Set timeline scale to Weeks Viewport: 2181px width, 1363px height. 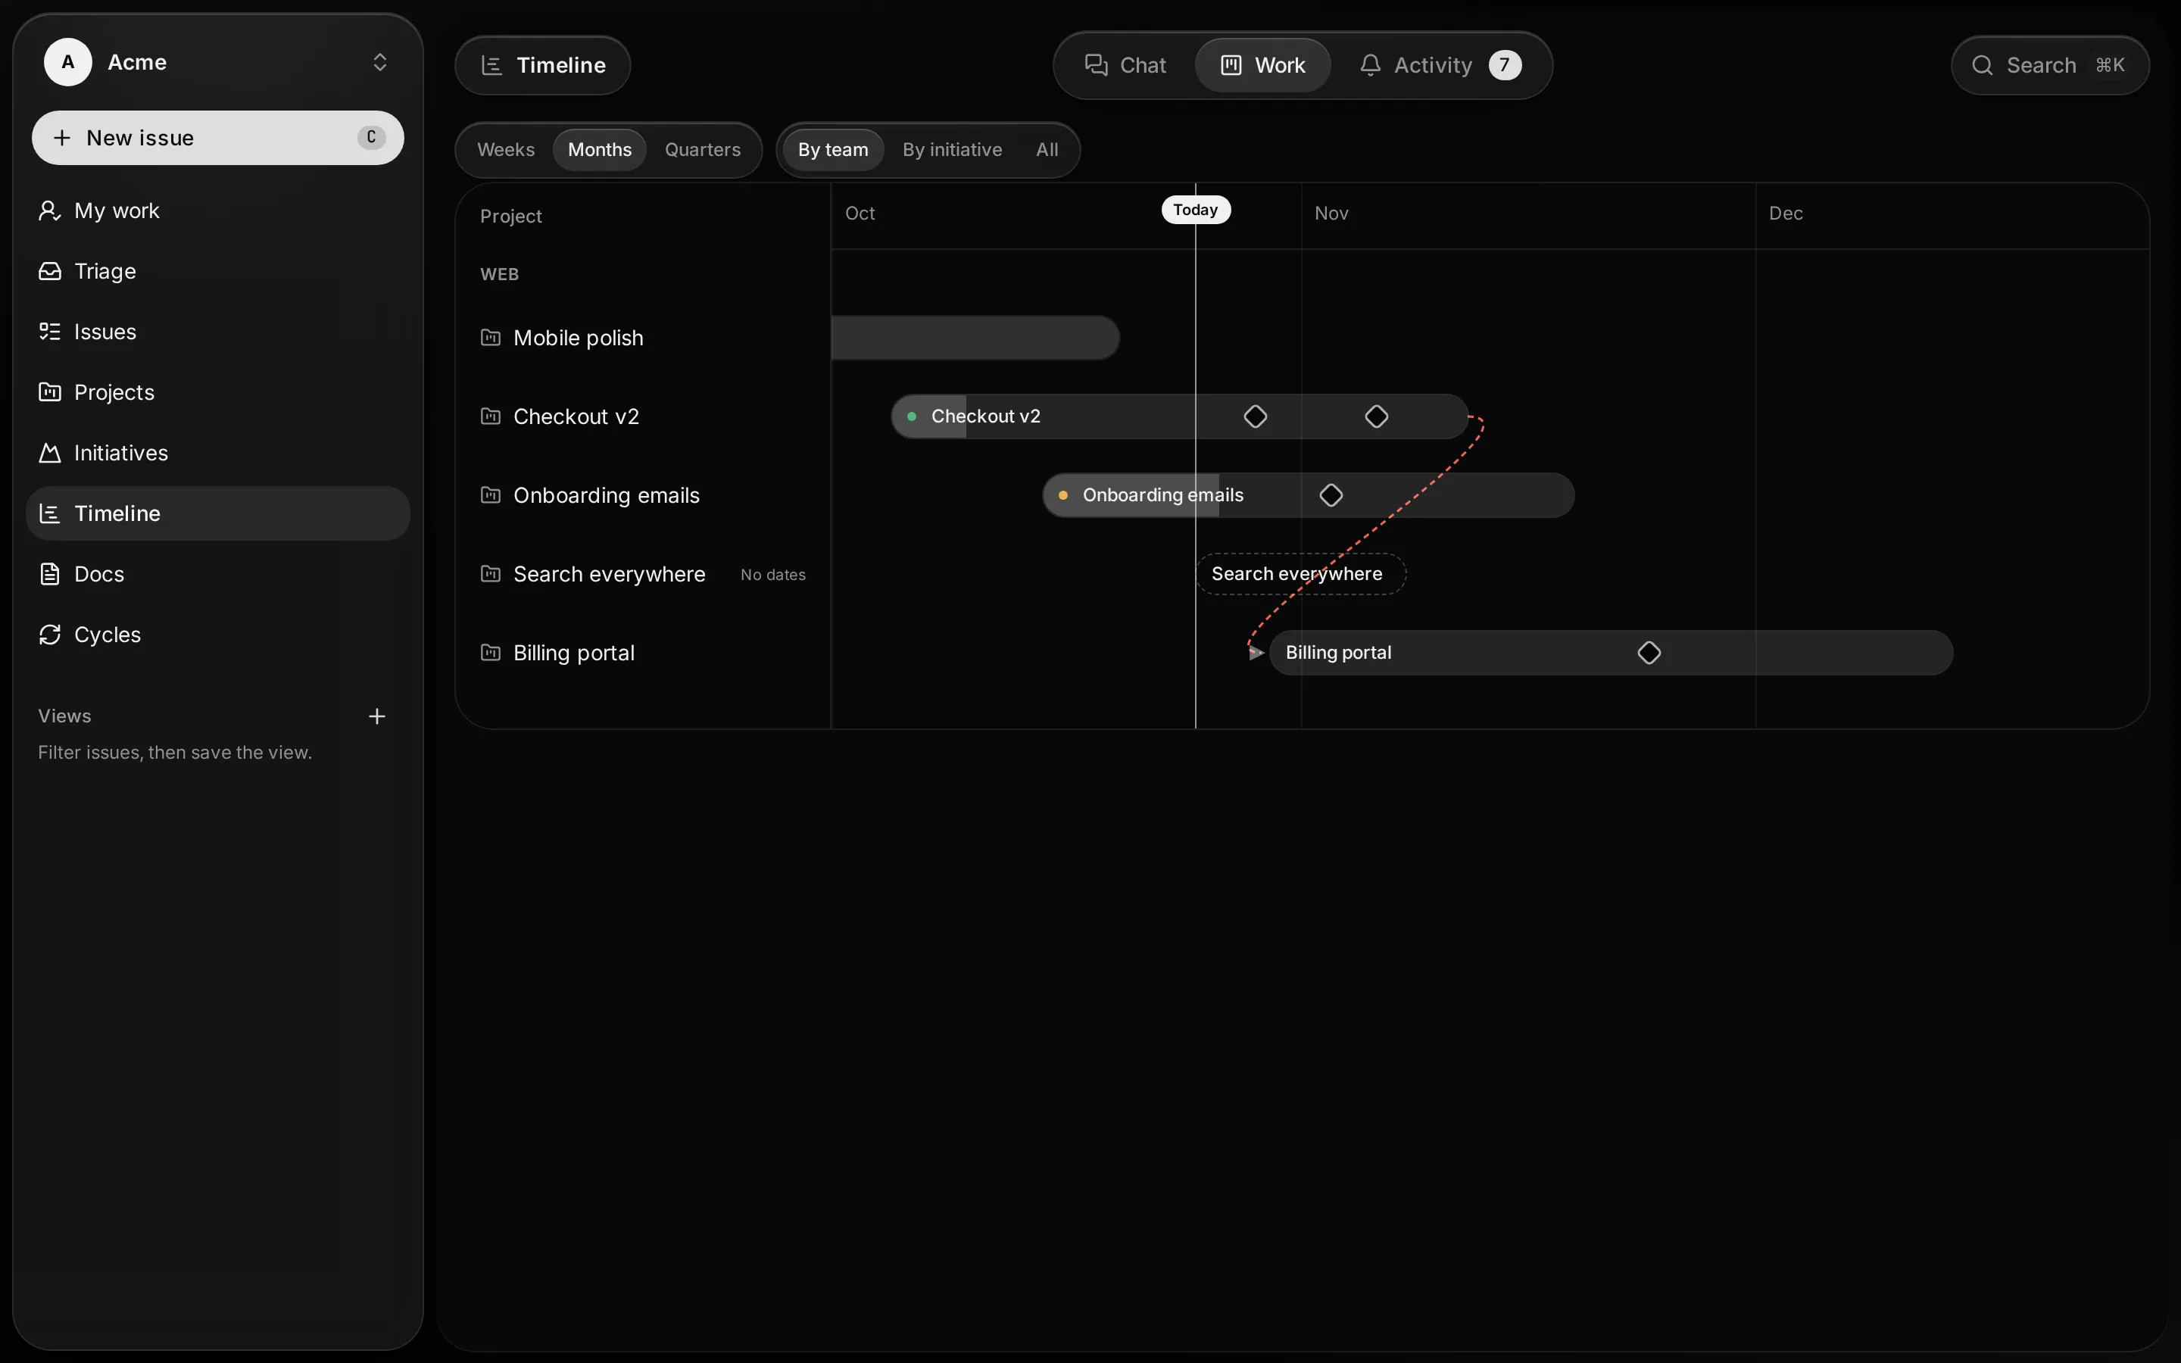506,150
